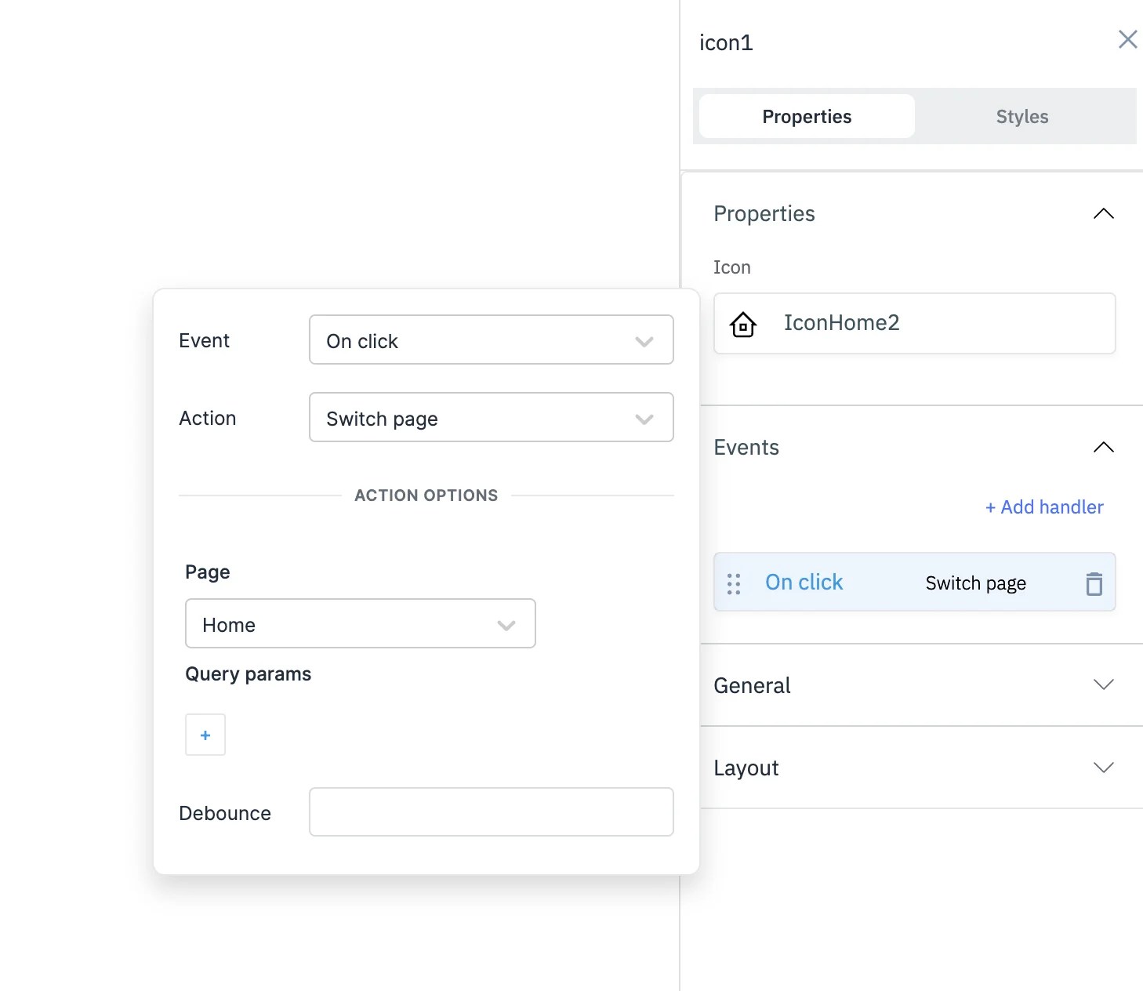The width and height of the screenshot is (1143, 991).
Task: Click the plus icon under Query params
Action: 205,735
